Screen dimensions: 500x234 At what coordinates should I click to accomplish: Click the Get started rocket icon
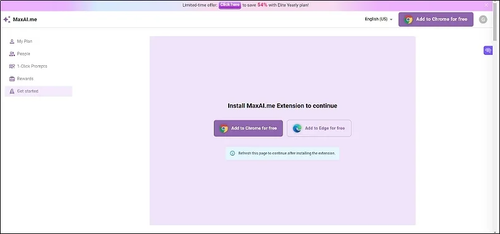12,91
